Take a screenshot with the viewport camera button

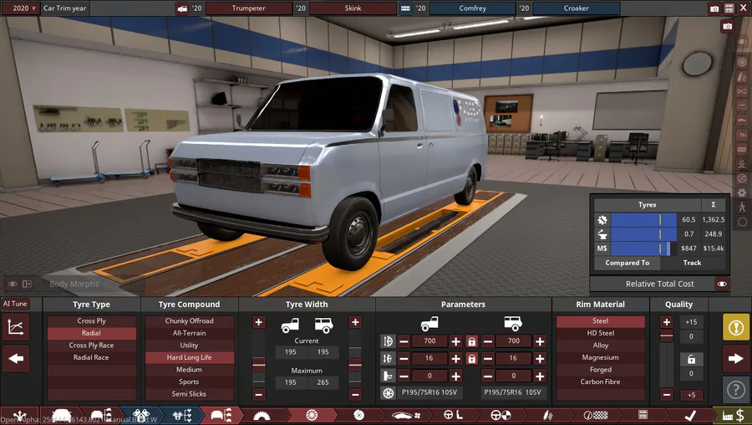click(728, 27)
